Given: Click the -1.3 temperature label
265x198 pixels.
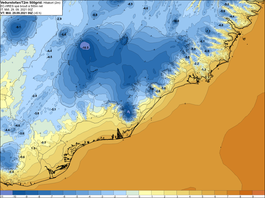Looking at the screenshot, I should [x=204, y=70].
